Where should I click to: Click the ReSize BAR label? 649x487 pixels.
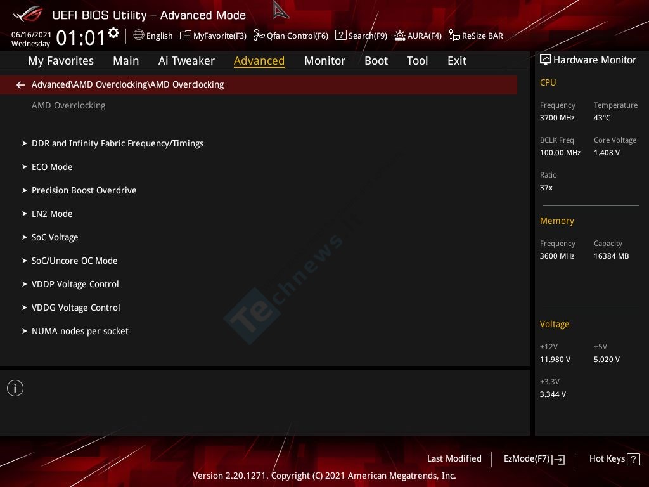[482, 36]
